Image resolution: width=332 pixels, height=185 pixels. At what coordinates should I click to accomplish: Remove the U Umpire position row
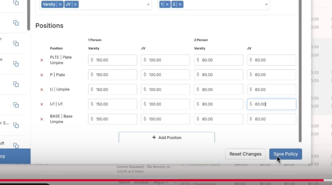point(42,90)
